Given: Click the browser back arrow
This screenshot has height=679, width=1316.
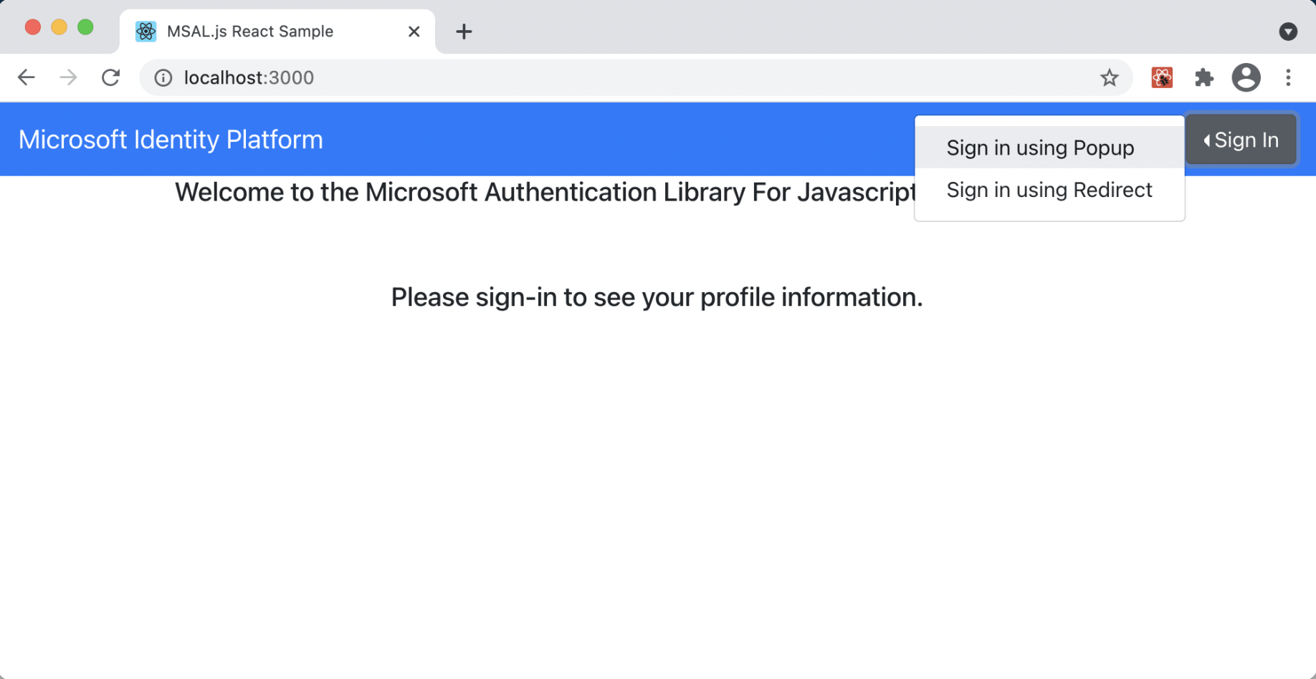Looking at the screenshot, I should point(27,77).
